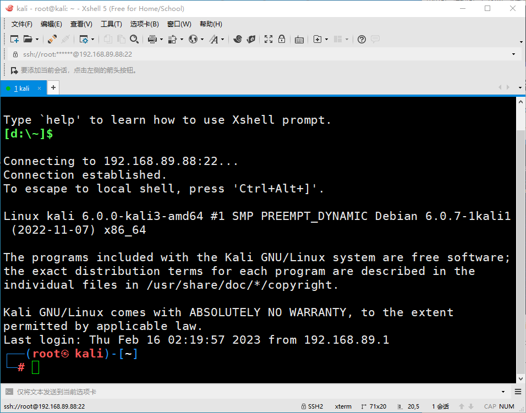Expand the Properties icon dropdown arrow
526x413 pixels.
coord(92,40)
